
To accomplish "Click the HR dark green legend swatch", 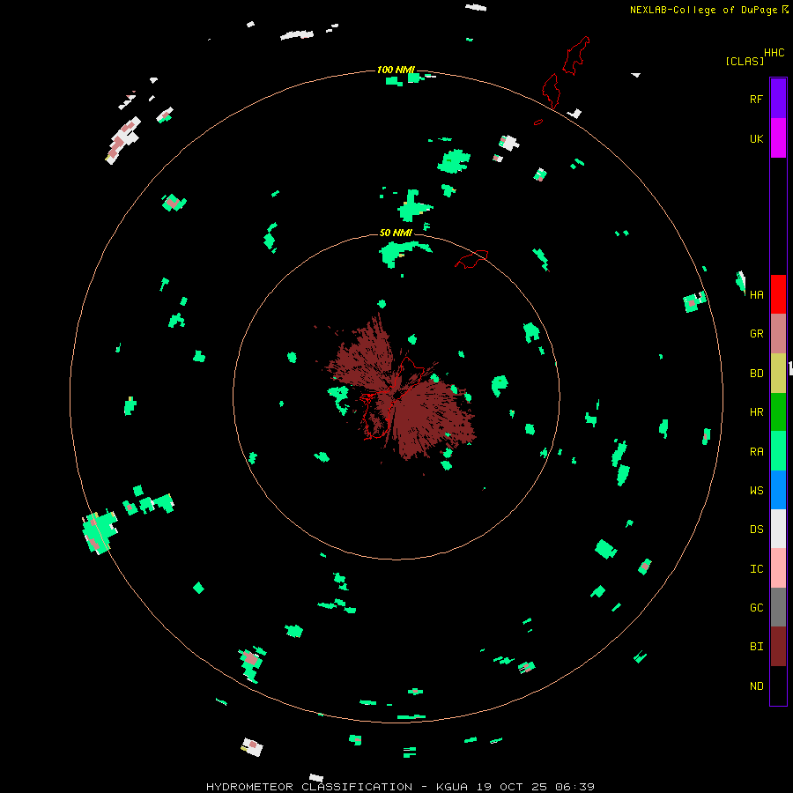I will 778,412.
